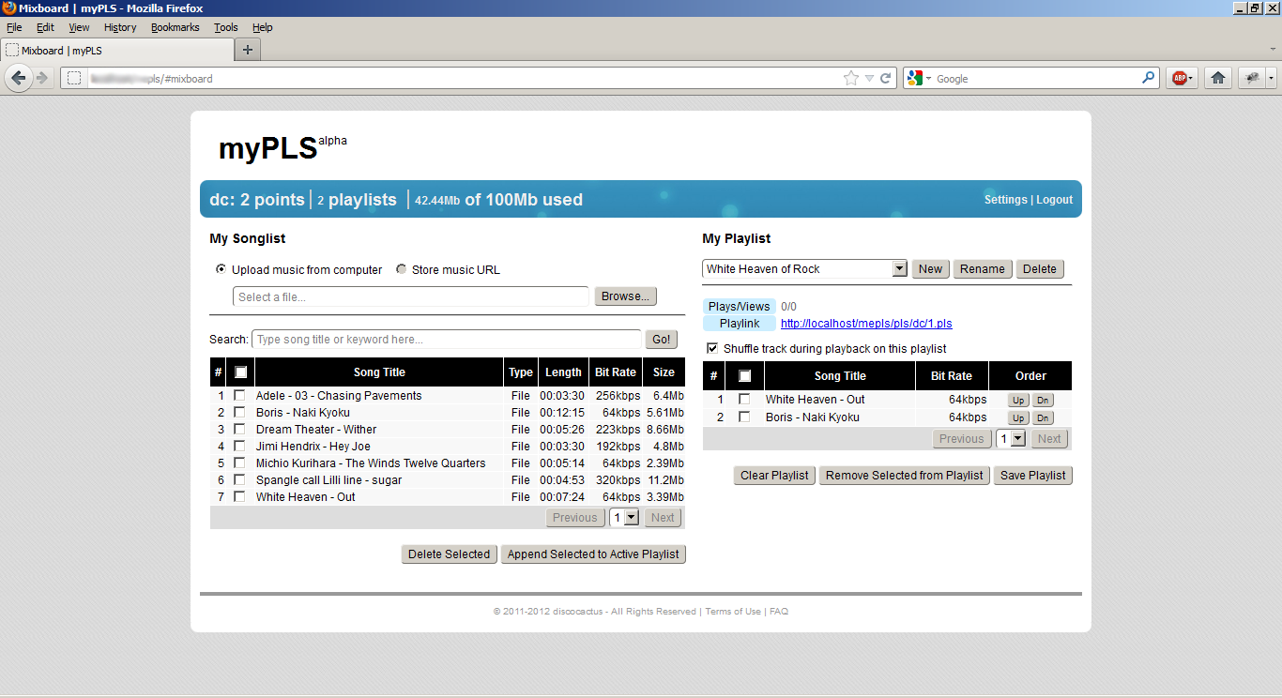Select the Store music URL radio button
This screenshot has height=698, width=1282.
401,269
